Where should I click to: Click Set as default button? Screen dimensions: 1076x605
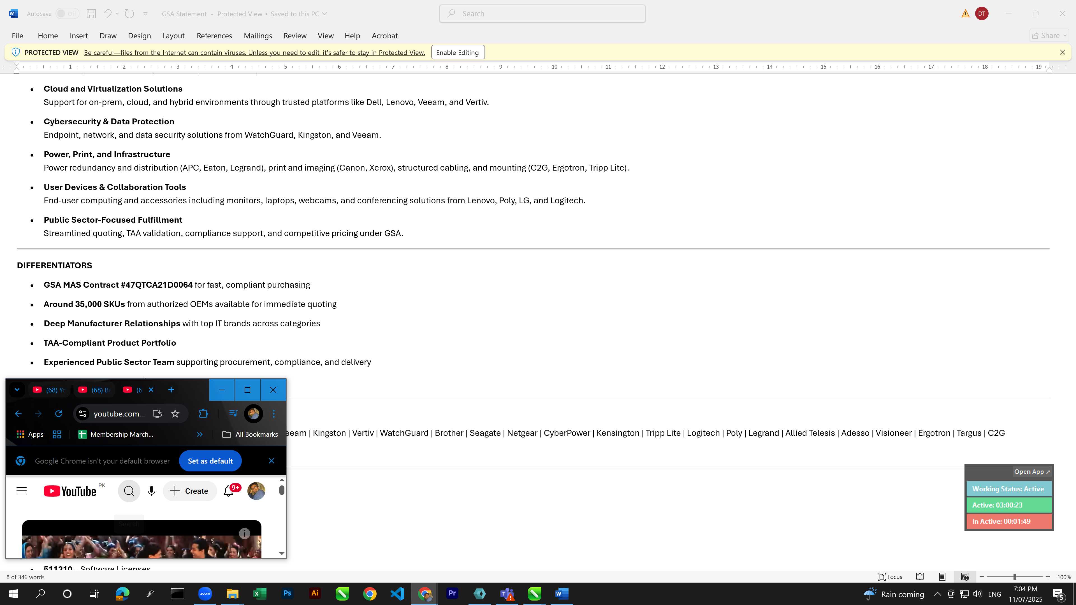[x=210, y=461]
